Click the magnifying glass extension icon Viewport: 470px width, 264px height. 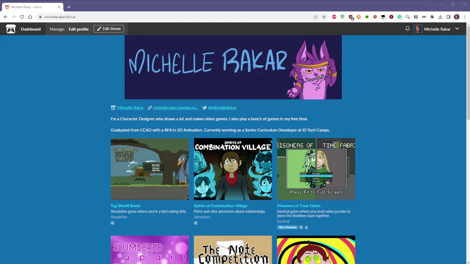(408, 17)
